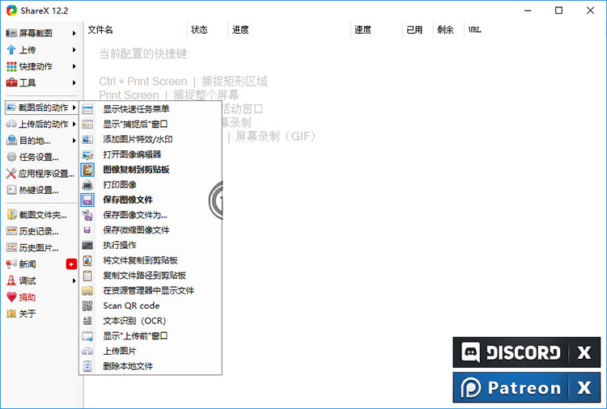This screenshot has width=607, height=409.
Task: Open 历史记录 from the sidebar
Action: (x=38, y=231)
